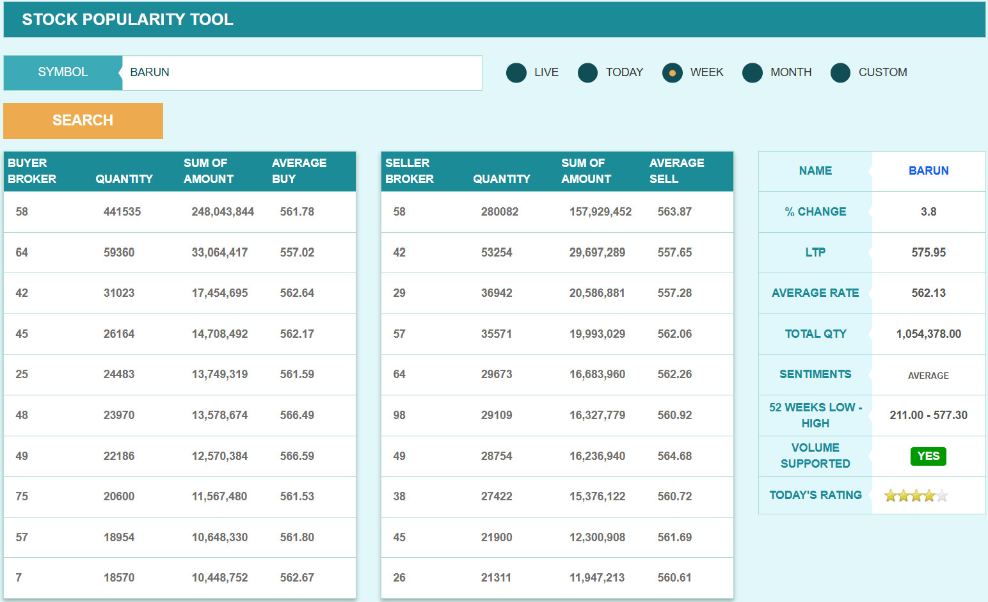Click buyer broker 64 quantity 59360
The height and width of the screenshot is (602, 988).
[119, 253]
